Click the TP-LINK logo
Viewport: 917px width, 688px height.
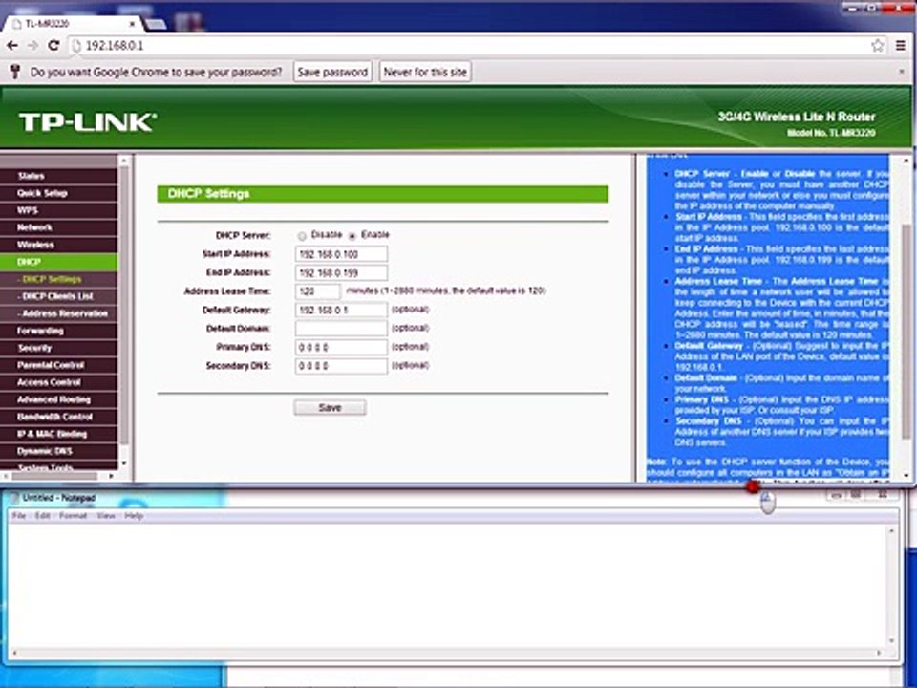click(88, 122)
